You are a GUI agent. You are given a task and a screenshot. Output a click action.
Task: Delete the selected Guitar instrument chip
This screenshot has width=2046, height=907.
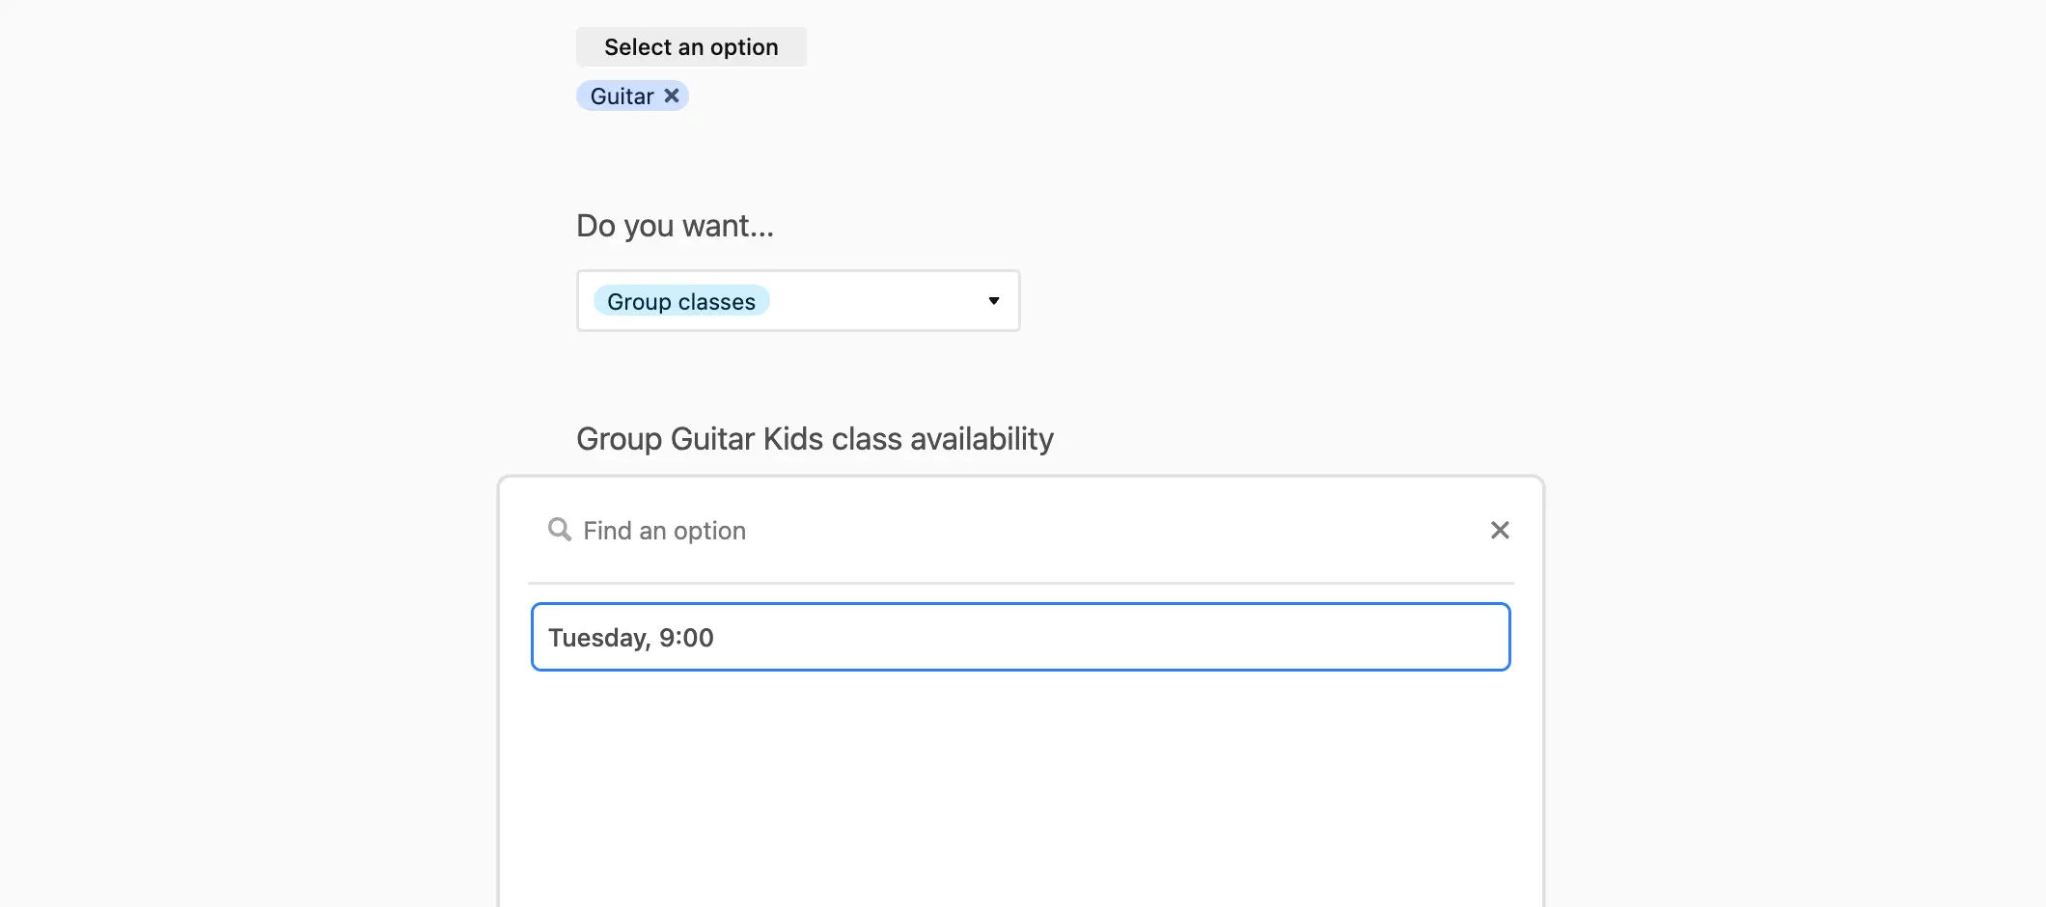pyautogui.click(x=672, y=96)
